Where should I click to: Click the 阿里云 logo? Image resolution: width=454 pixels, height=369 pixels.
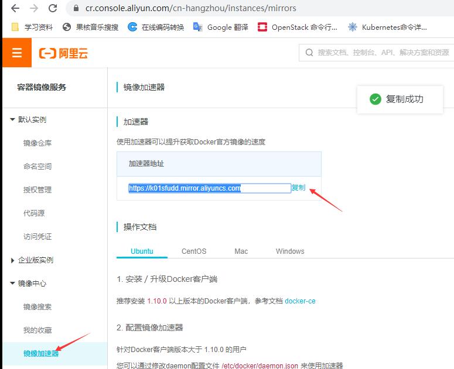point(63,53)
